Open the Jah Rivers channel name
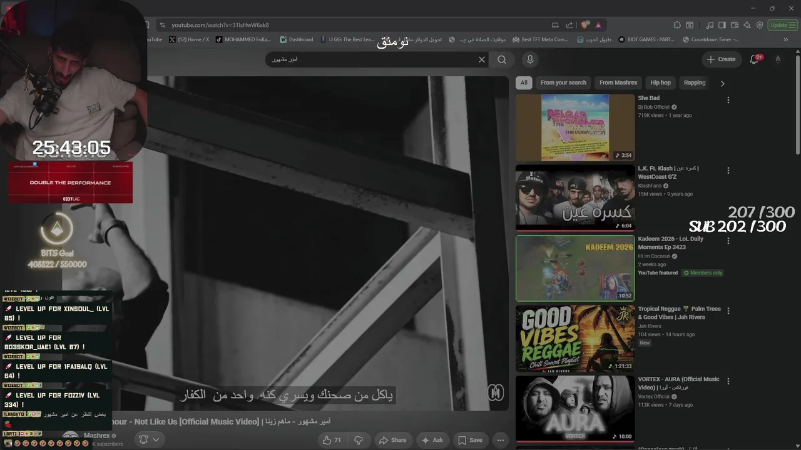 (650, 326)
